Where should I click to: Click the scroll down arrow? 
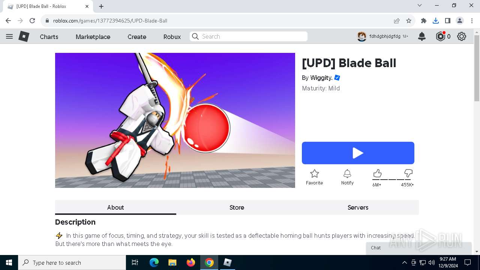pos(477,252)
